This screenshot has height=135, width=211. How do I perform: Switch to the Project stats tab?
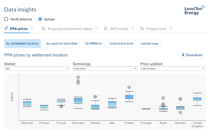(156, 29)
